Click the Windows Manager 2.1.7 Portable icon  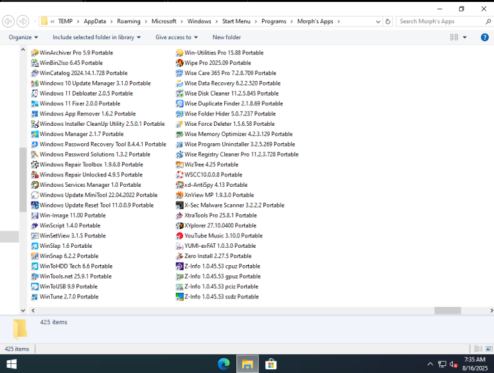pyautogui.click(x=35, y=134)
